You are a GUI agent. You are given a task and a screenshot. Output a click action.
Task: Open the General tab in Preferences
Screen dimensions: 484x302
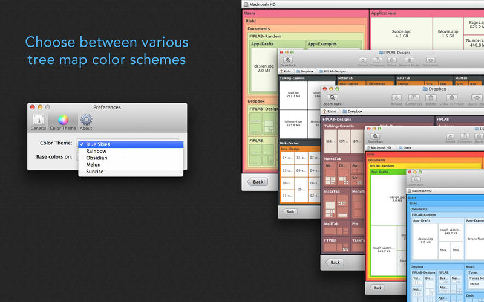pos(38,123)
